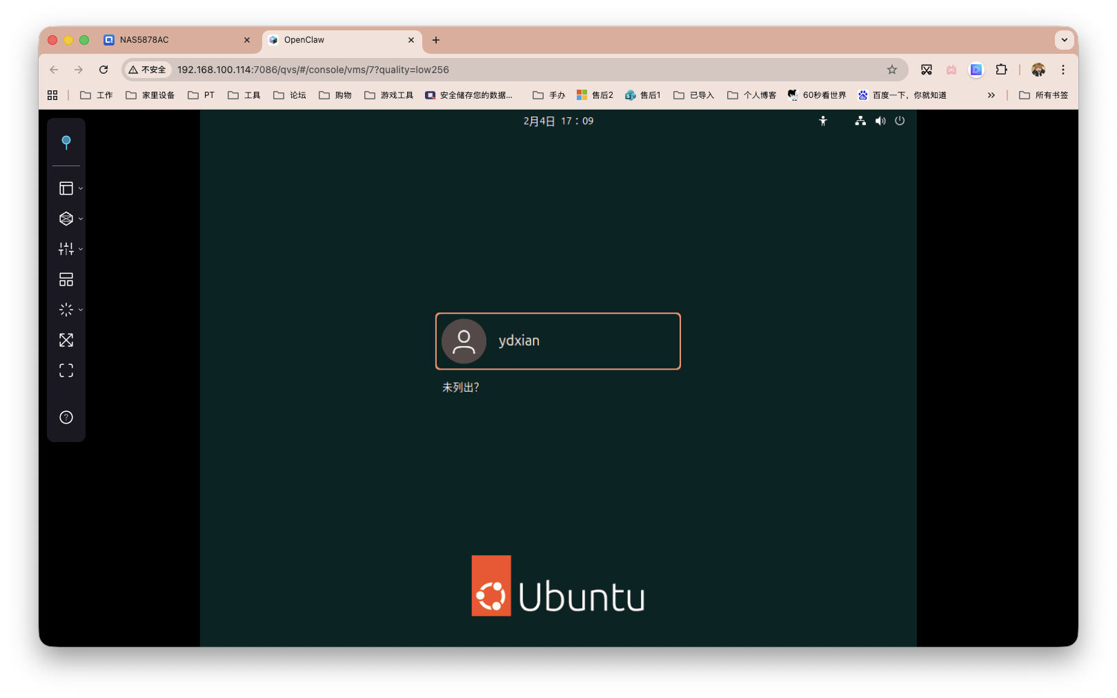Viewport: 1117px width, 698px height.
Task: Open the layout panel dropdown in sidebar
Action: point(70,188)
